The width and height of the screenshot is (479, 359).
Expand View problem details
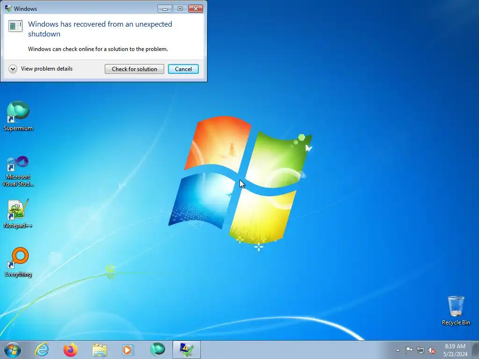41,69
